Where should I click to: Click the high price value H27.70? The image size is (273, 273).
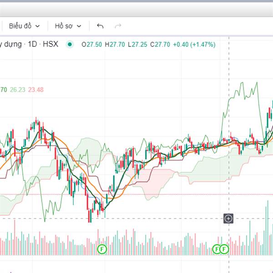coord(115,45)
